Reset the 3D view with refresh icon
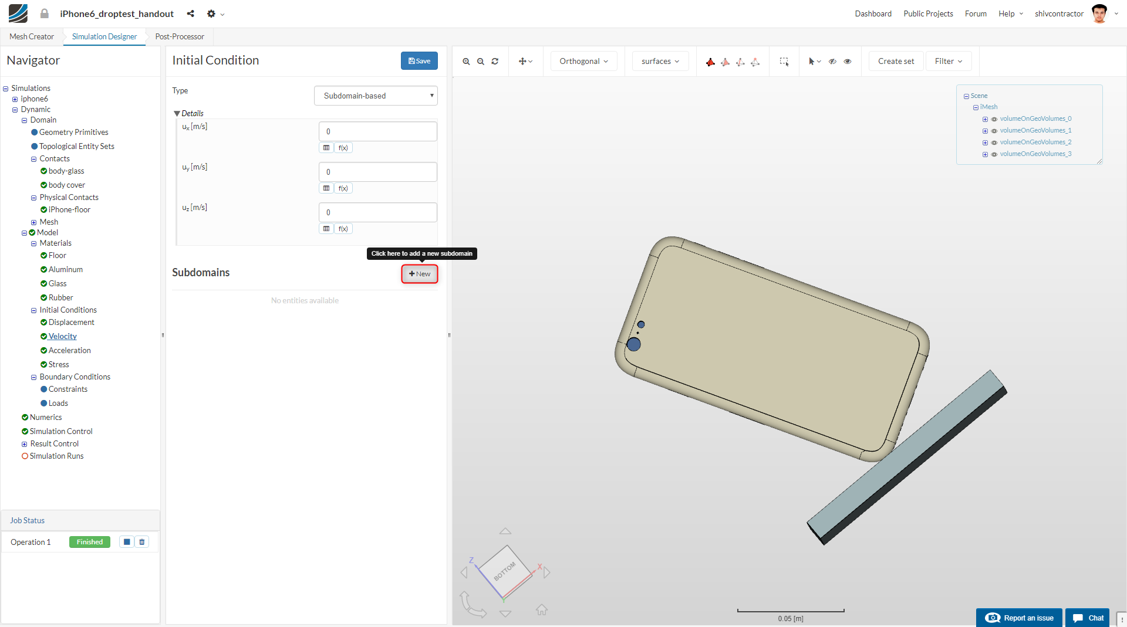1127x627 pixels. [495, 62]
